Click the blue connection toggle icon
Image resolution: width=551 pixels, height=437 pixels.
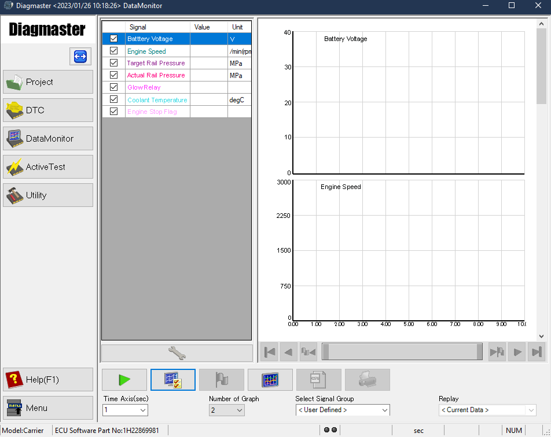point(80,56)
